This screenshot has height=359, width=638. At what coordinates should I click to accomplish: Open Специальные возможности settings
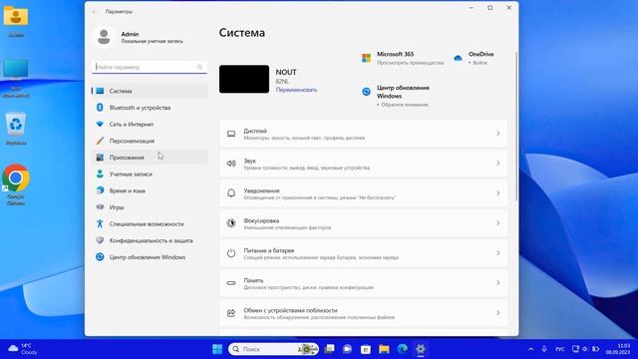pyautogui.click(x=150, y=223)
